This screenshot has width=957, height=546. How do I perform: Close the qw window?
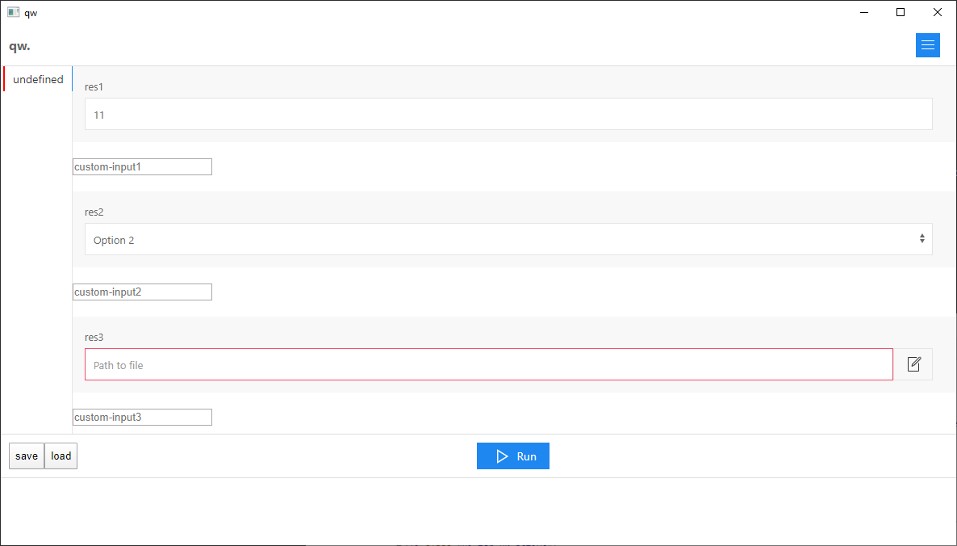(x=938, y=12)
